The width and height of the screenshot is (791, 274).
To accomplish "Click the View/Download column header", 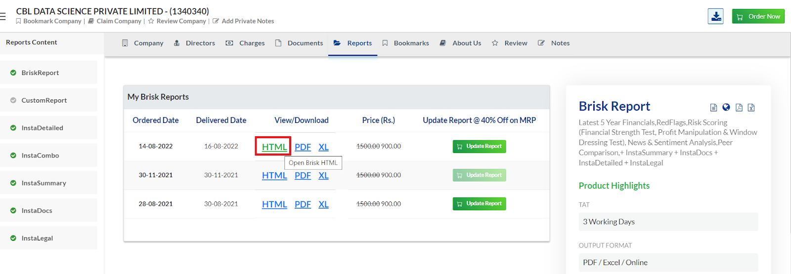I will click(x=302, y=120).
